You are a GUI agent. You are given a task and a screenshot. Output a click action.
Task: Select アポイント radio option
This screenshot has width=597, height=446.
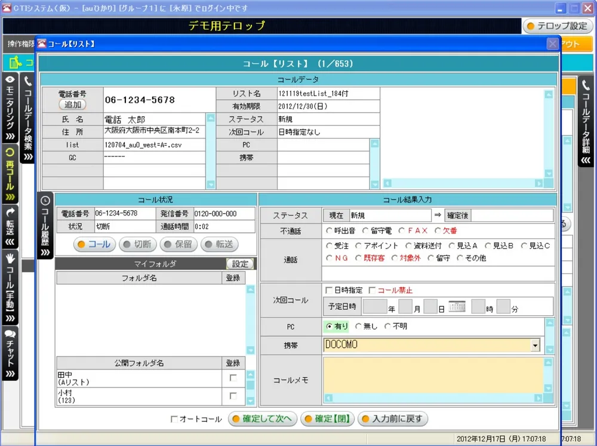tap(358, 245)
